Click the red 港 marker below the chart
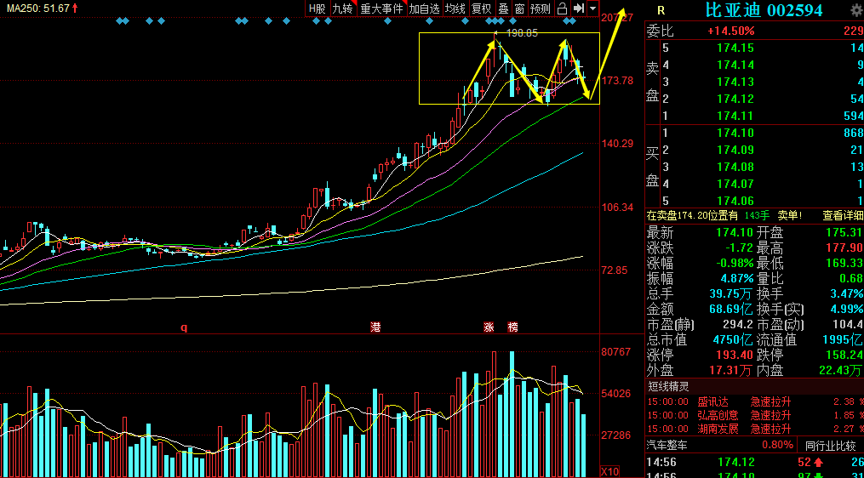The image size is (864, 478). click(x=375, y=327)
